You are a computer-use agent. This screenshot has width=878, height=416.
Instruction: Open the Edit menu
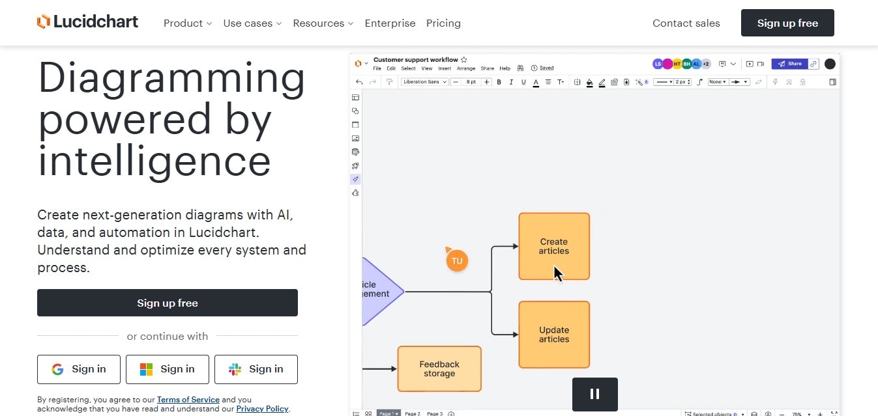(391, 68)
